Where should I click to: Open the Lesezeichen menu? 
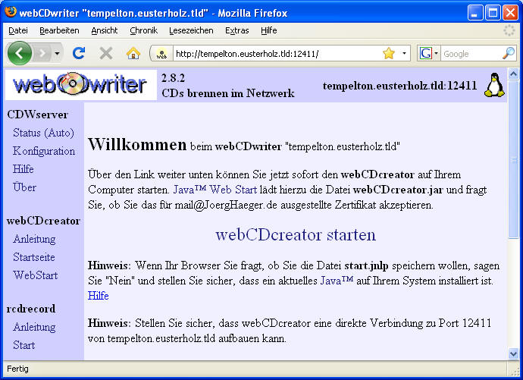[191, 30]
